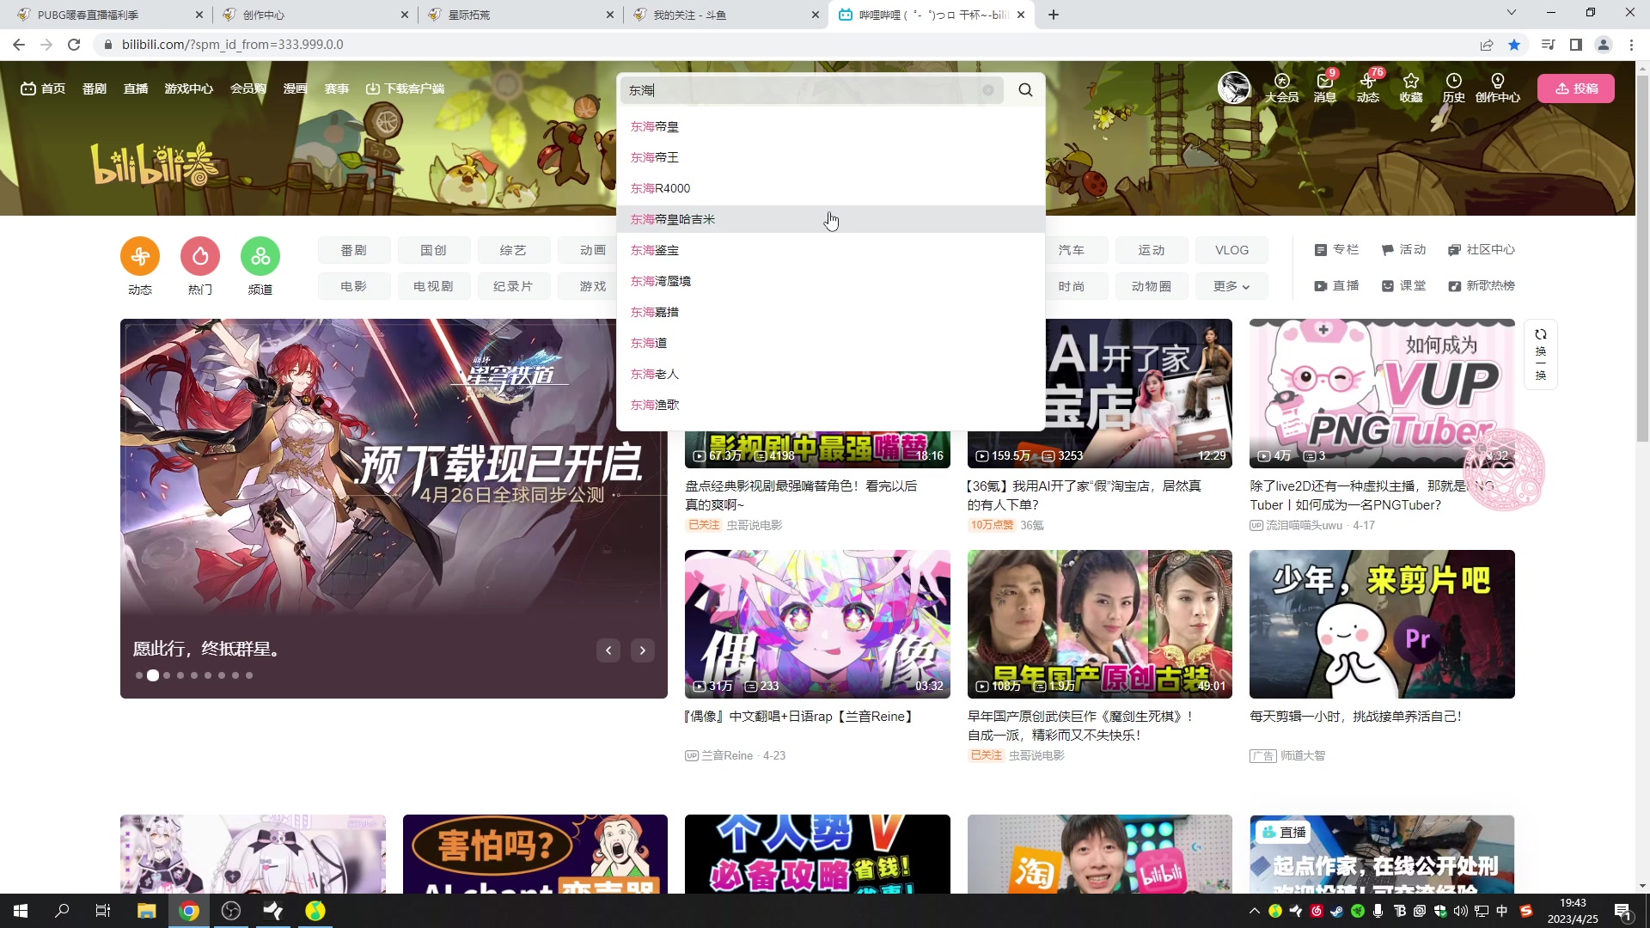
Task: Open the VLOG category button
Action: 1231,250
